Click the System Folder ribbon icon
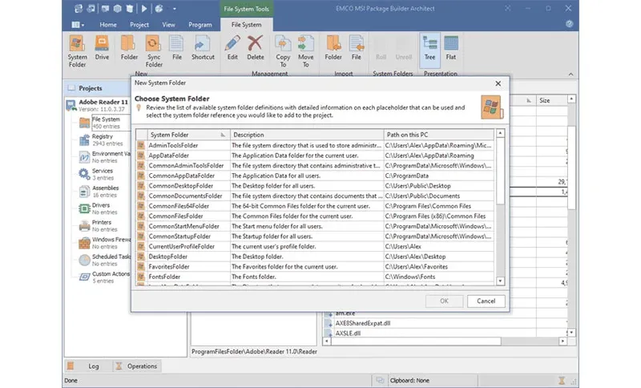The height and width of the screenshot is (388, 641). tap(77, 51)
